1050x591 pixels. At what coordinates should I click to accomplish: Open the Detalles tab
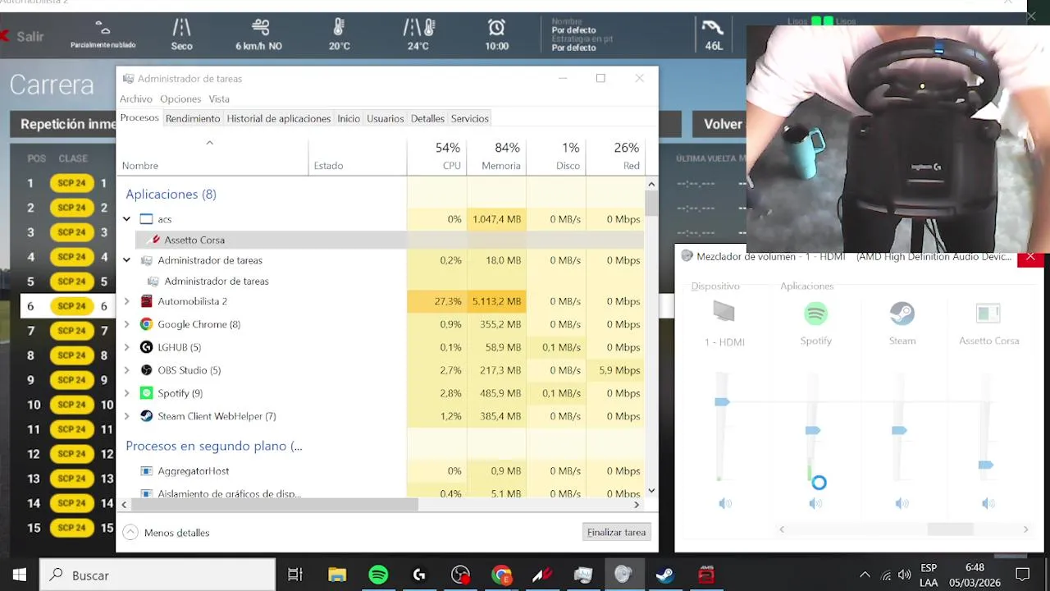coord(427,118)
